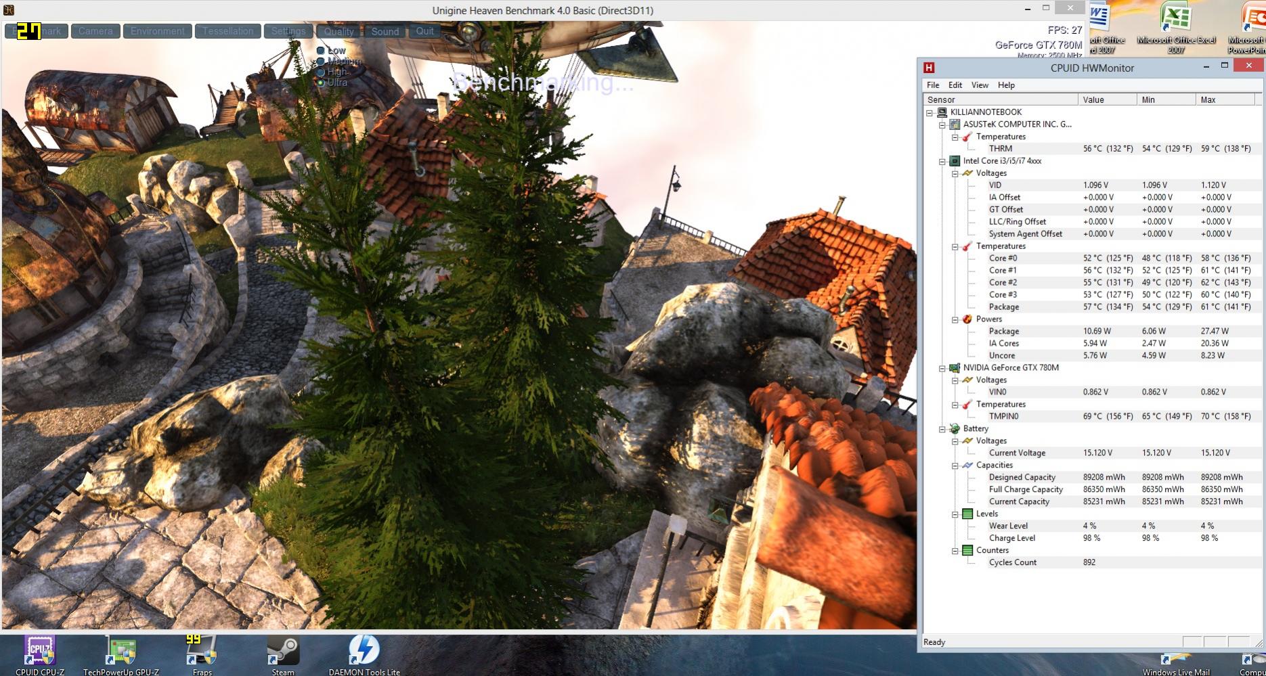The height and width of the screenshot is (676, 1266).
Task: Open HWMonitor Edit menu
Action: pyautogui.click(x=955, y=85)
